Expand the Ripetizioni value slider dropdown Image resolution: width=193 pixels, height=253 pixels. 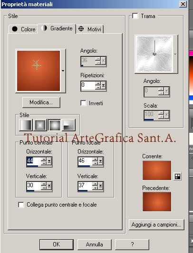pos(103,85)
